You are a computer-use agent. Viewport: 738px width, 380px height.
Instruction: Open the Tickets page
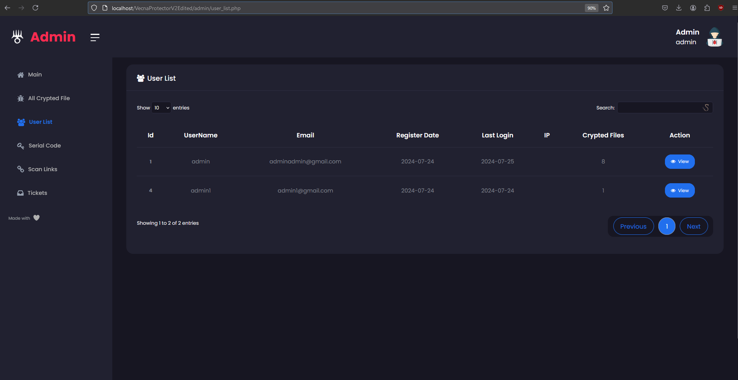click(32, 193)
